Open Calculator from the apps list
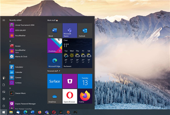170x115 pixels. (19, 67)
